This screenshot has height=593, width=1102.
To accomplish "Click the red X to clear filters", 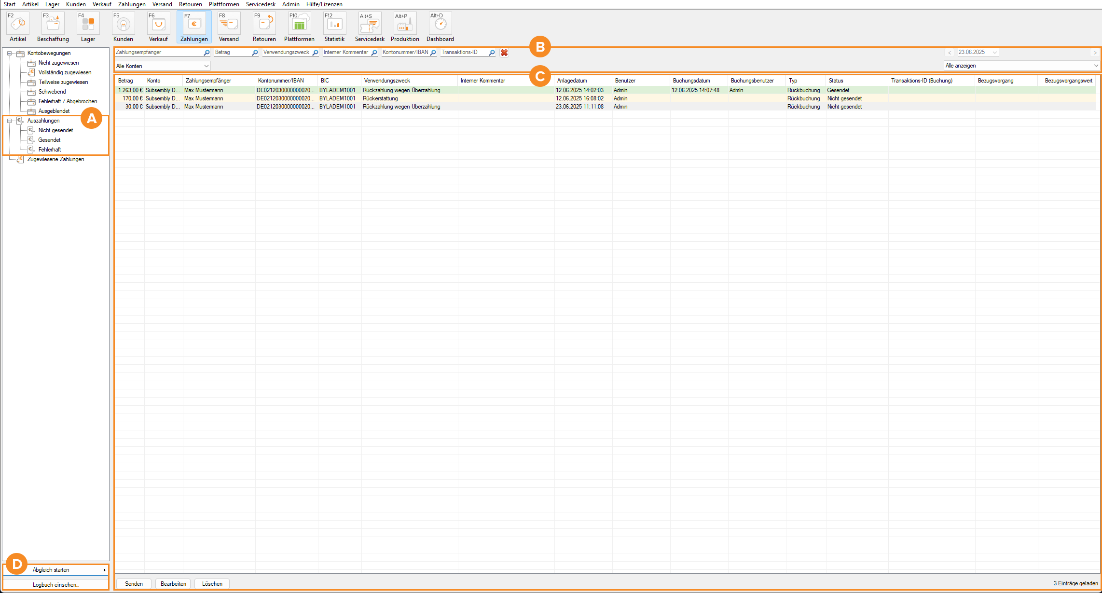I will (x=504, y=53).
